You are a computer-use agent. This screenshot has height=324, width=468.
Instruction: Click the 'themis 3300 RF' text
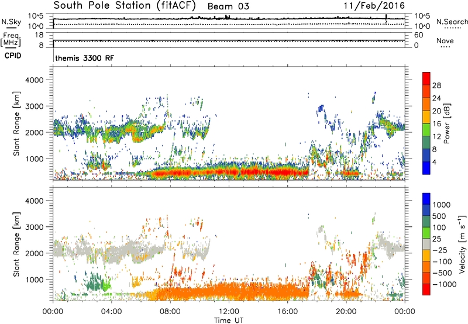tap(84, 58)
